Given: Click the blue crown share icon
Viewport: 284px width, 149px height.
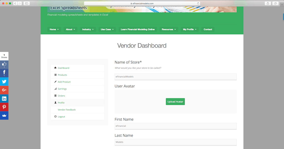Looking at the screenshot, I should (x=4, y=115).
